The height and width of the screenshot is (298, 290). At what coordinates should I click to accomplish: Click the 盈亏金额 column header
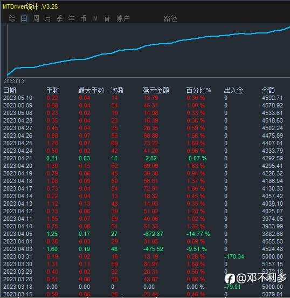tap(156, 90)
